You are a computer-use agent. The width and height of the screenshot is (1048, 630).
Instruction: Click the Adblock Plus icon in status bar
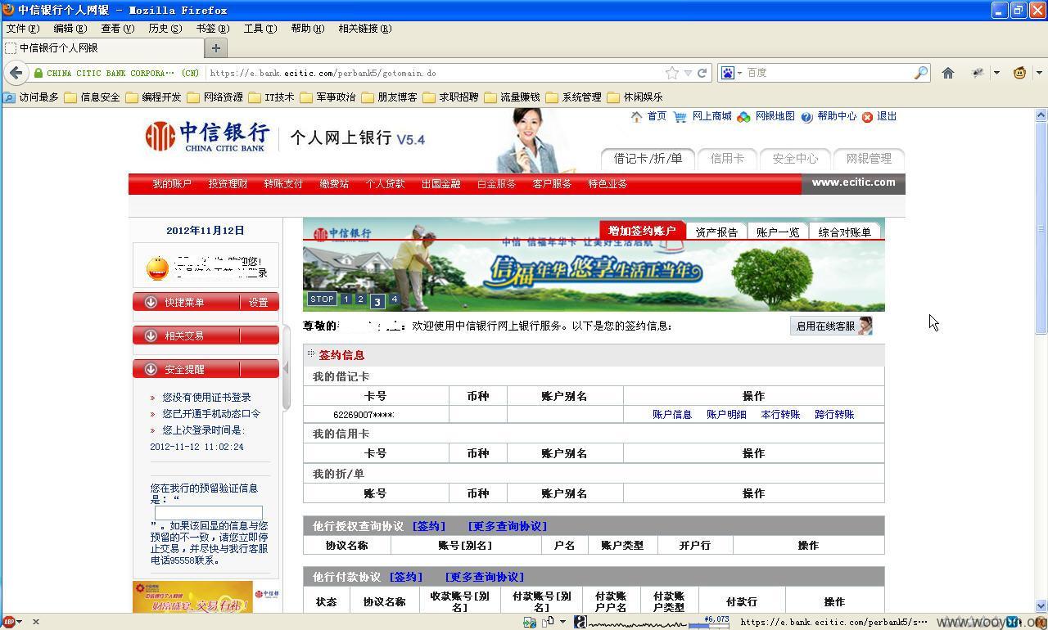click(x=8, y=622)
